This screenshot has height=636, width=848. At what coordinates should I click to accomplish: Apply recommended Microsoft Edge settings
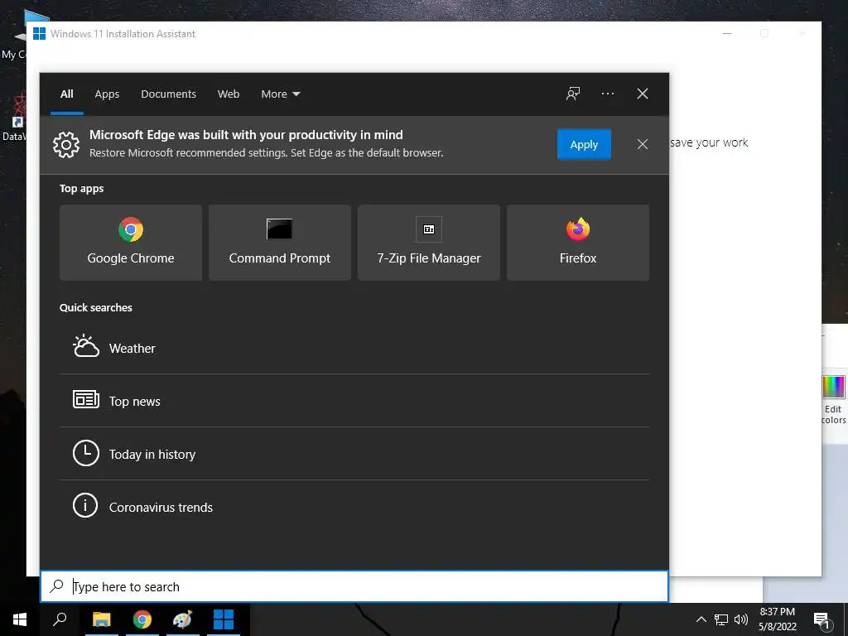(584, 144)
